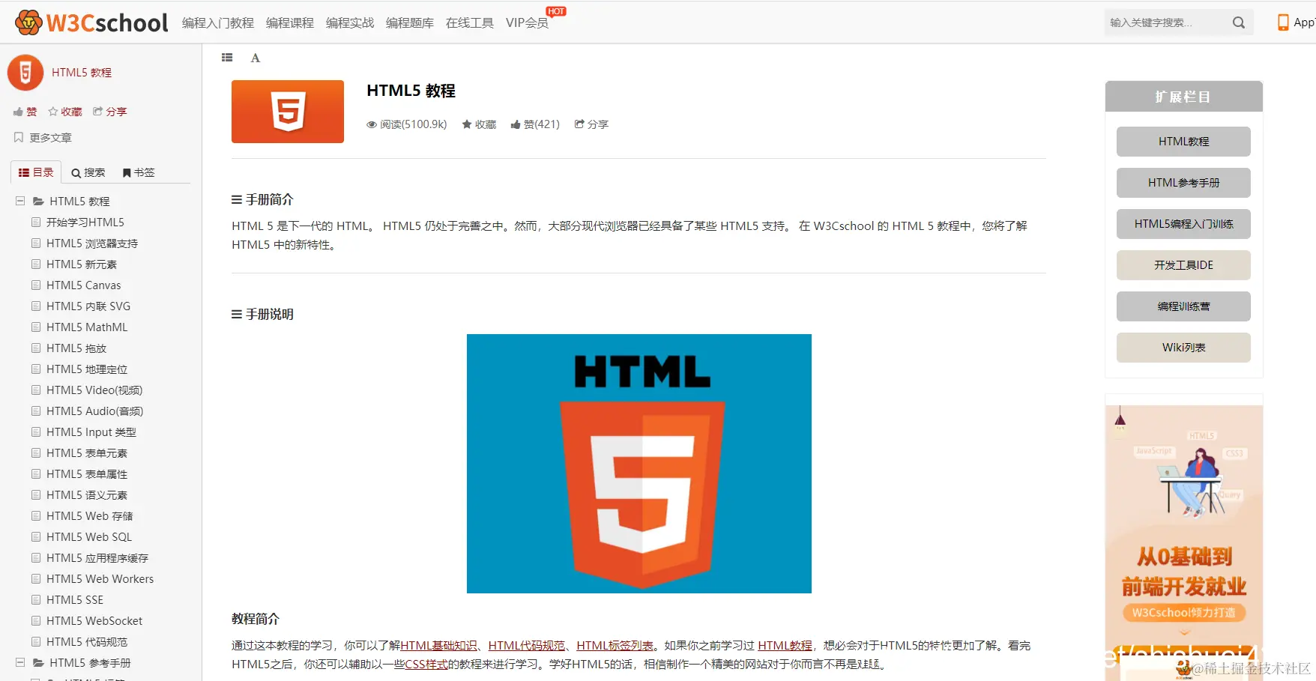Viewport: 1316px width, 681px height.
Task: Open HTML5 内联 SVG chapter
Action: pos(88,306)
